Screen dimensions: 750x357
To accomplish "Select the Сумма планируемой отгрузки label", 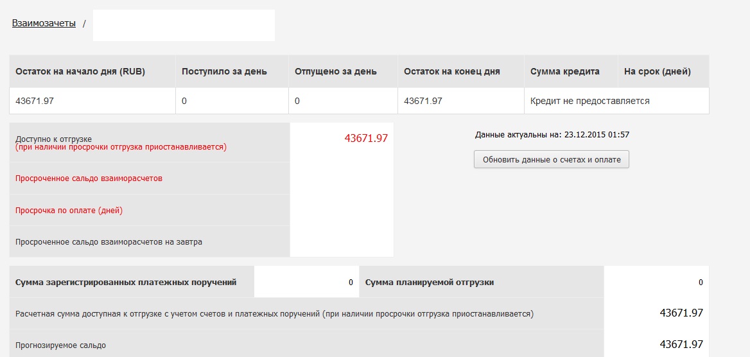I will pos(429,282).
